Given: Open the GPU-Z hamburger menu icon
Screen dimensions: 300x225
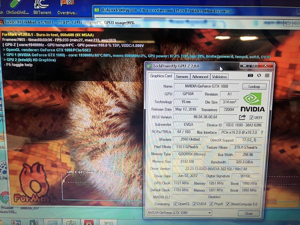Looking at the screenshot, I should pos(267,75).
